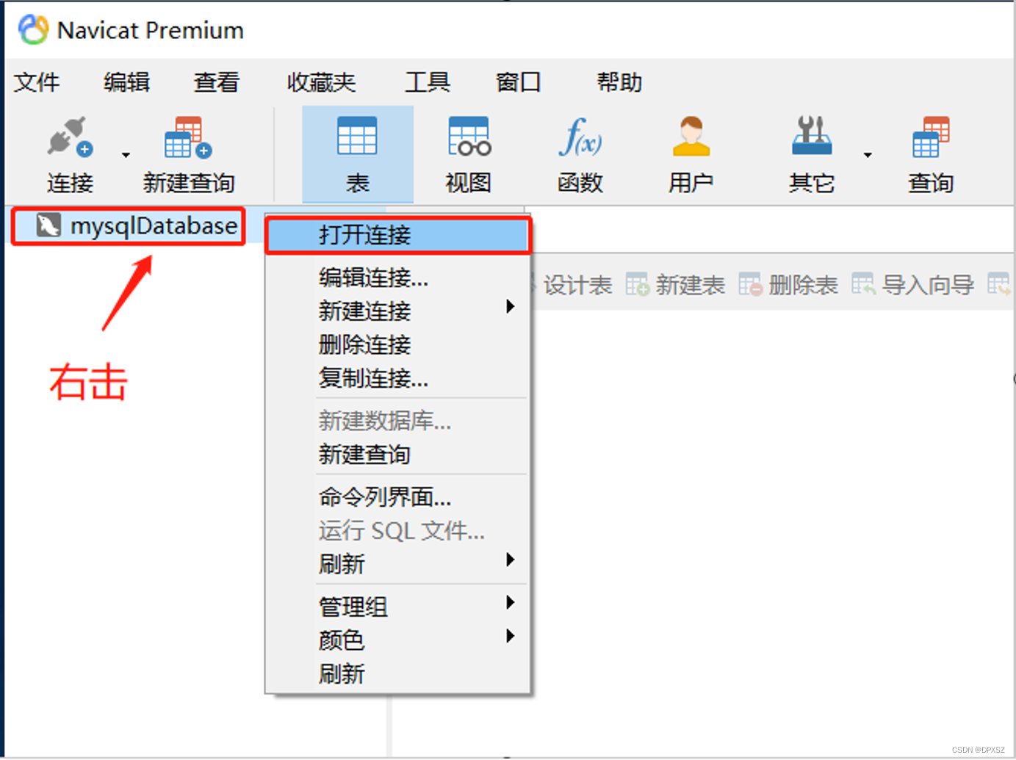
Task: Expand the Refresh (刷新) submenu with arrow
Action: click(x=397, y=564)
